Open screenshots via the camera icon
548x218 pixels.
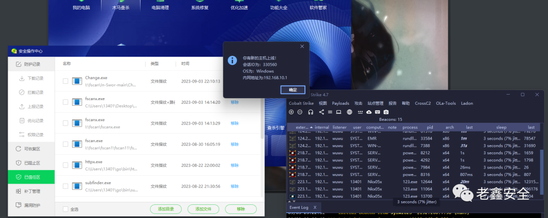(386, 112)
